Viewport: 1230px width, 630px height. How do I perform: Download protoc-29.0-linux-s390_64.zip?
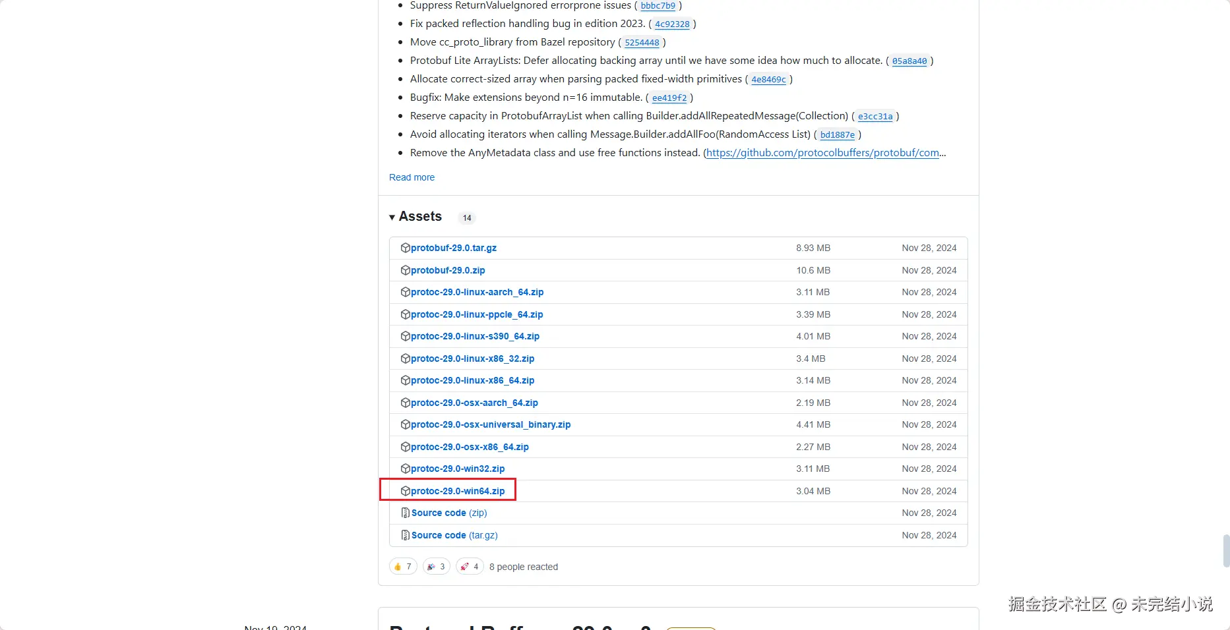(475, 336)
